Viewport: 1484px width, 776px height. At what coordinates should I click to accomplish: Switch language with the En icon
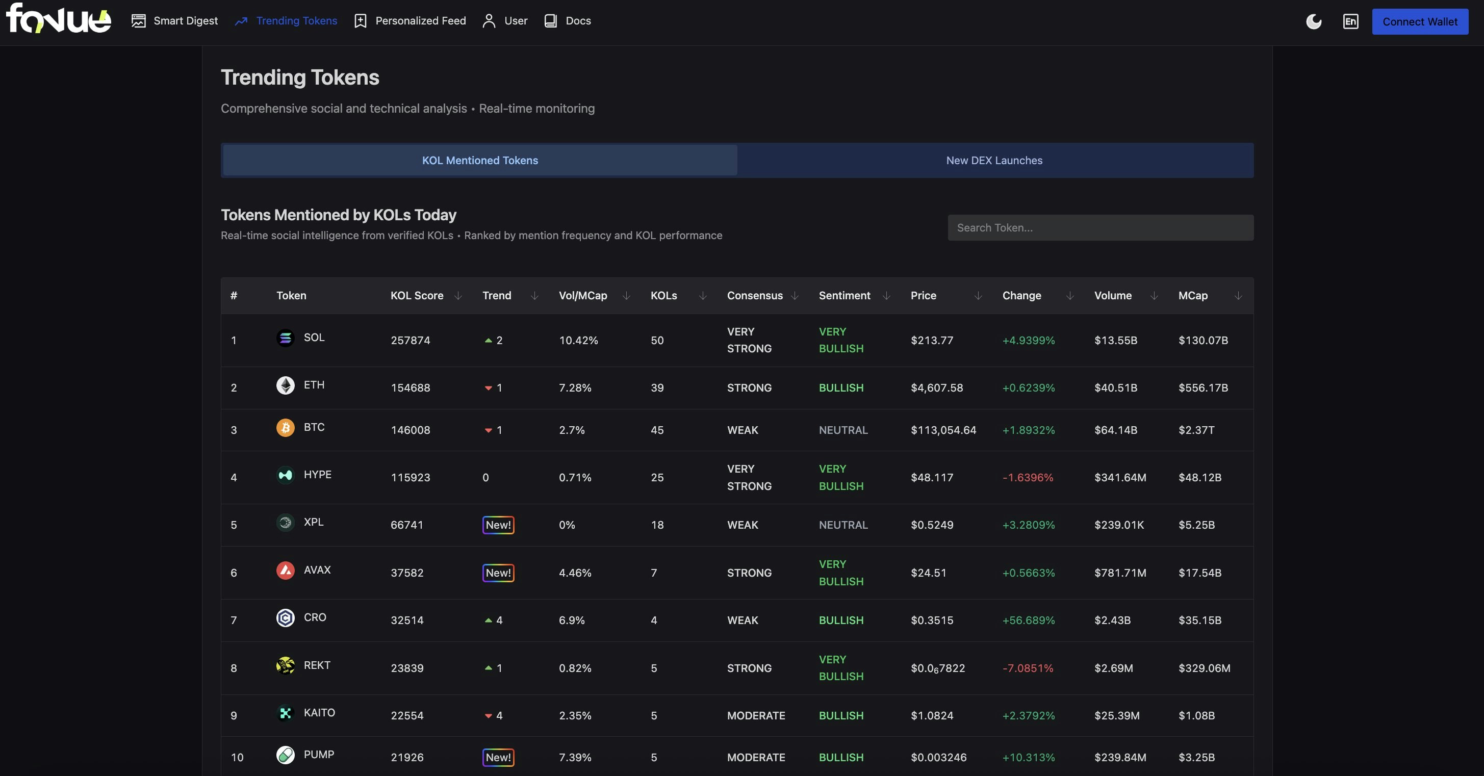[1350, 22]
